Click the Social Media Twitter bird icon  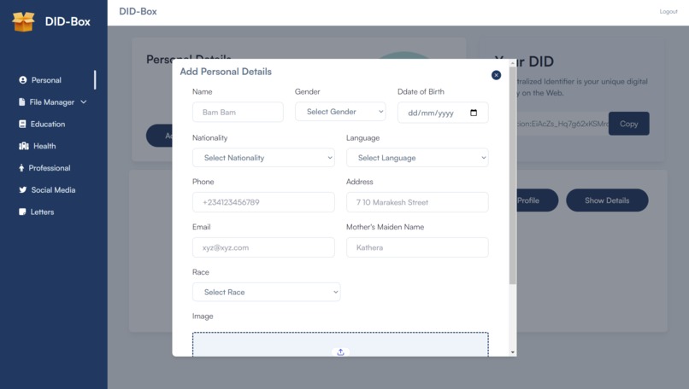point(23,190)
